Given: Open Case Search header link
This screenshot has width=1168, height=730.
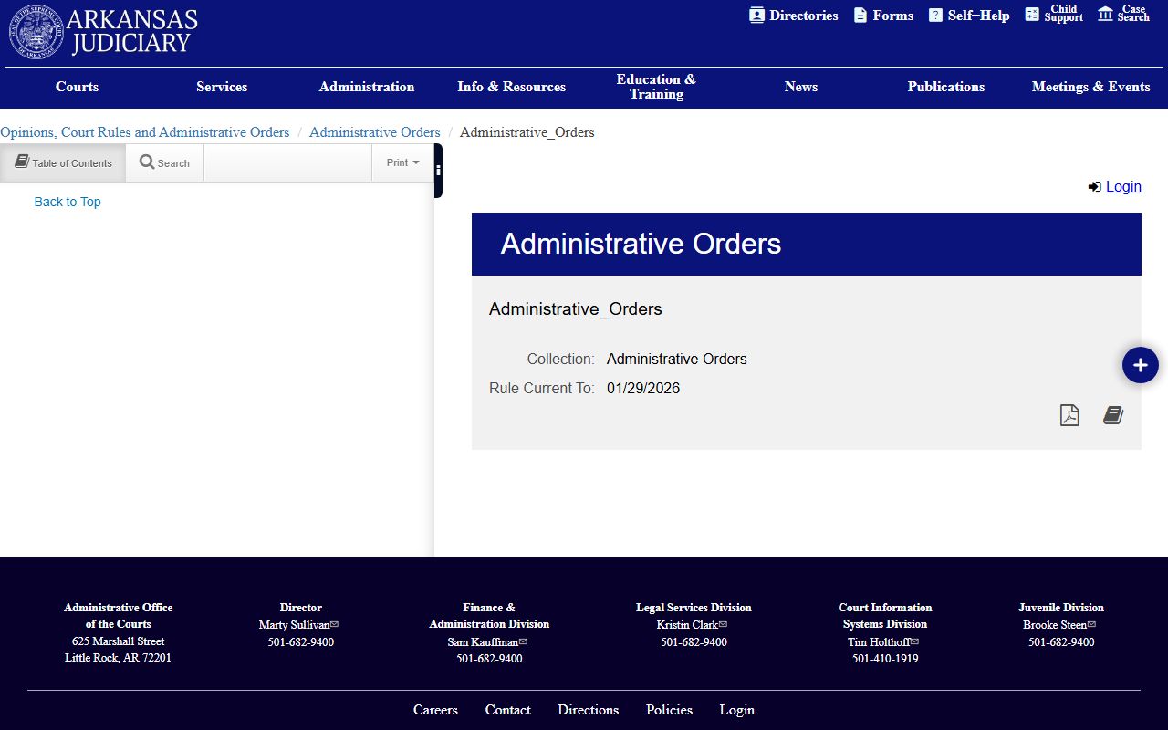Looking at the screenshot, I should click(x=1123, y=14).
